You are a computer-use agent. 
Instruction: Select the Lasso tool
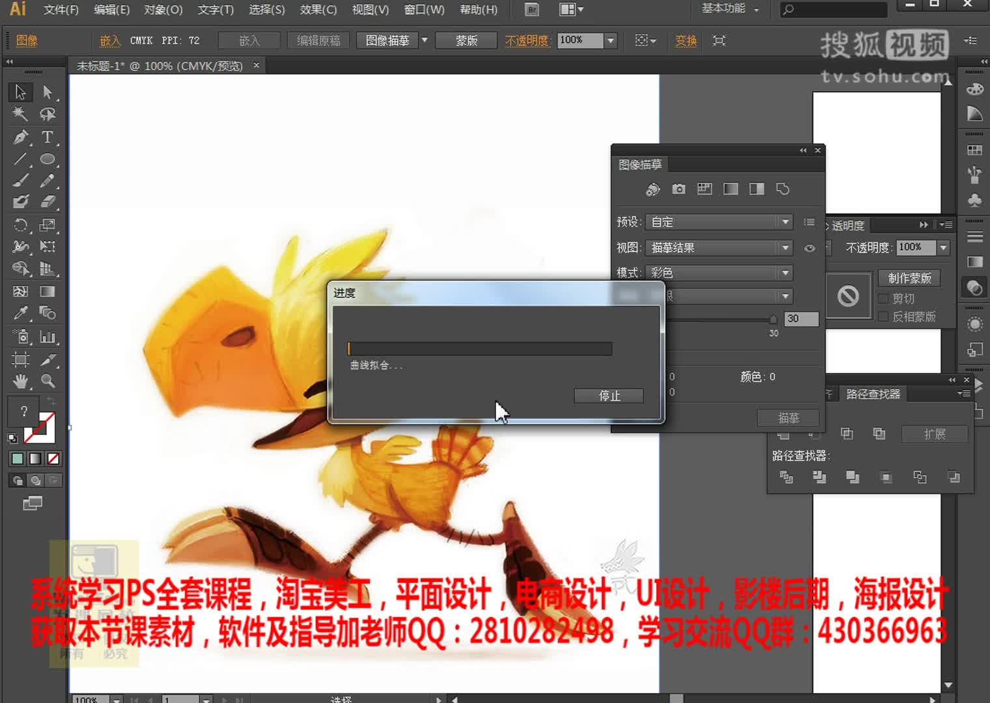coord(48,115)
